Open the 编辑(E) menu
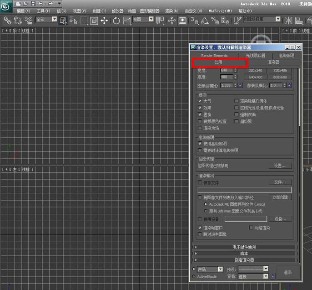The height and width of the screenshot is (290, 312). click(24, 11)
